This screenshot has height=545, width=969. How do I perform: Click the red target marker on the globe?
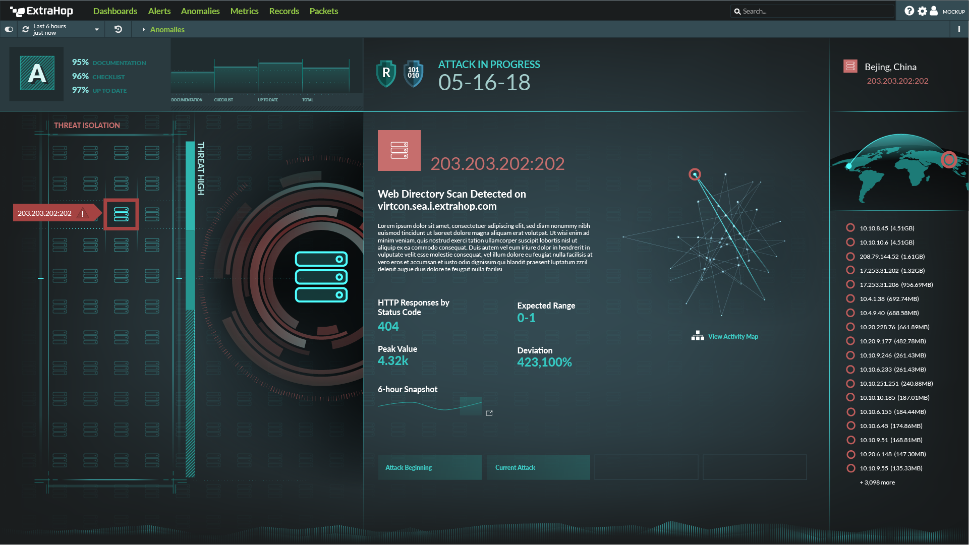point(949,160)
